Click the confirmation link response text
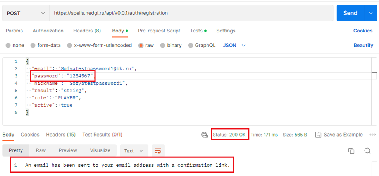Screen dimensions: 379x176 point(127,166)
